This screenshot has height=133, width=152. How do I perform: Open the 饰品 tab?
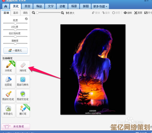[x=39, y=6]
